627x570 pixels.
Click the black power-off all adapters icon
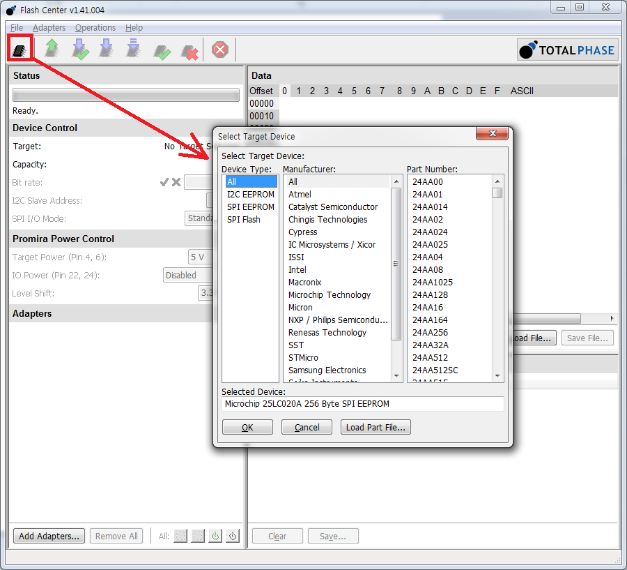point(233,536)
